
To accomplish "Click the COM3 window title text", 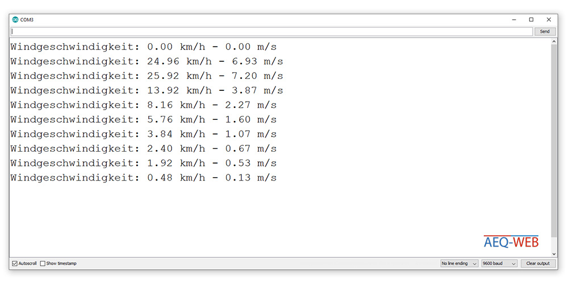I will click(27, 20).
